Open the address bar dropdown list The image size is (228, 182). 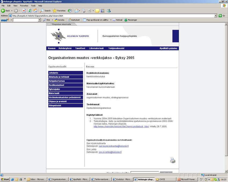[216, 16]
